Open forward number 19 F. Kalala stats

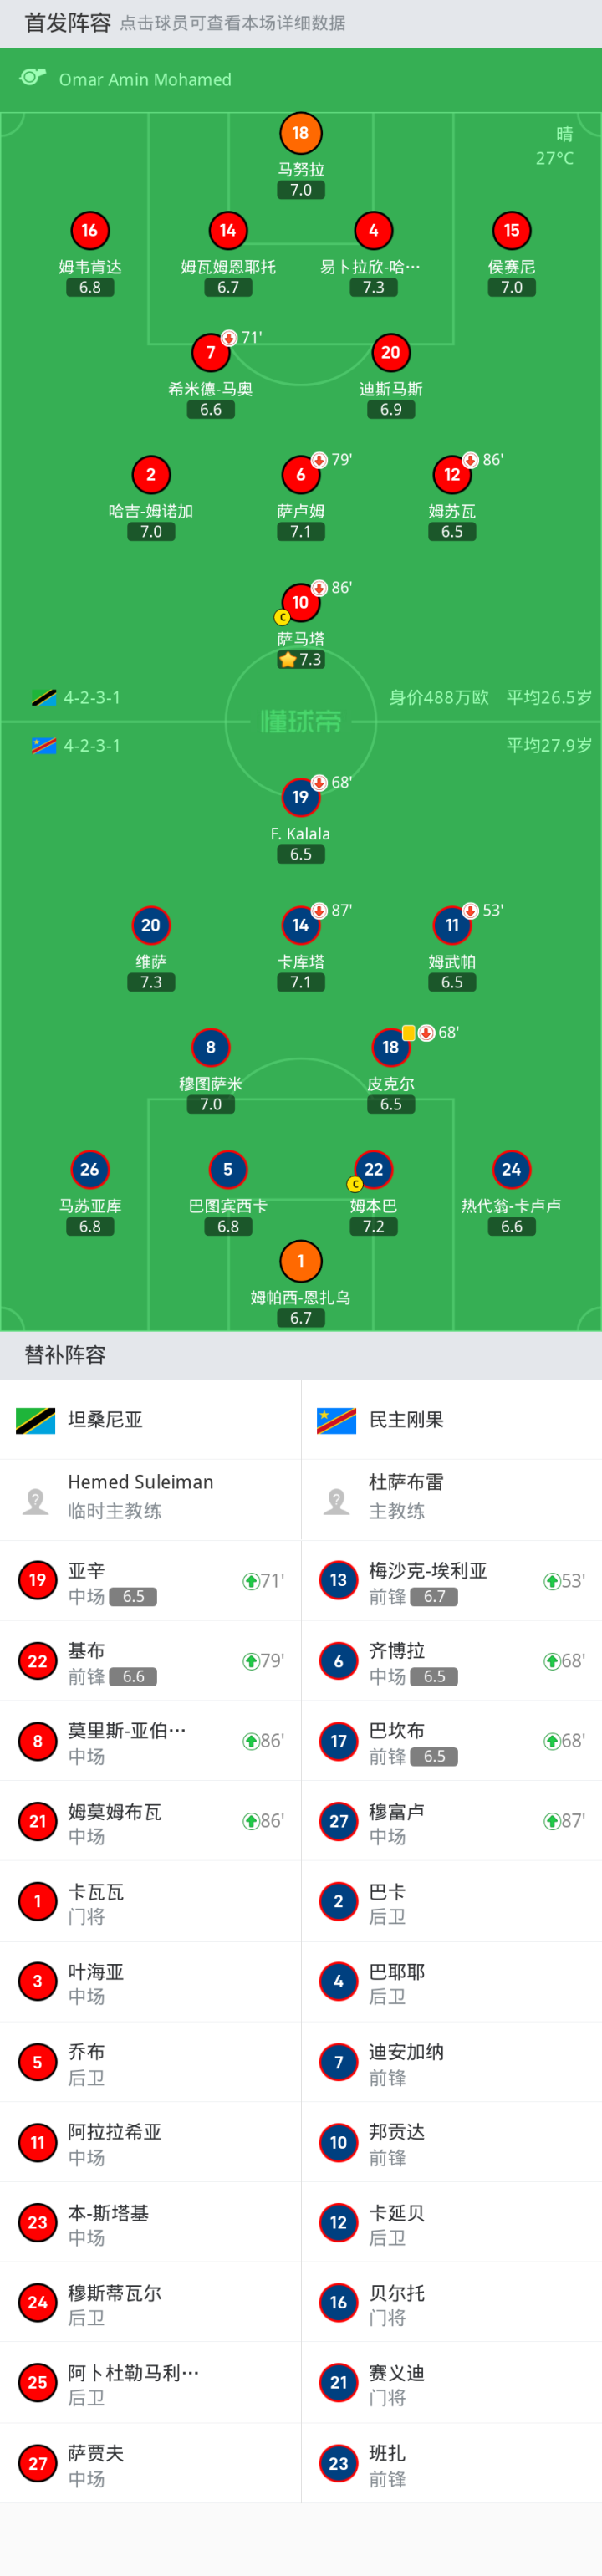(x=300, y=798)
